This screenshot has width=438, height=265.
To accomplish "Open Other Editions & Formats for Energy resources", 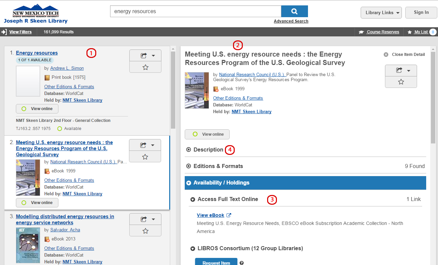I will 69,87.
